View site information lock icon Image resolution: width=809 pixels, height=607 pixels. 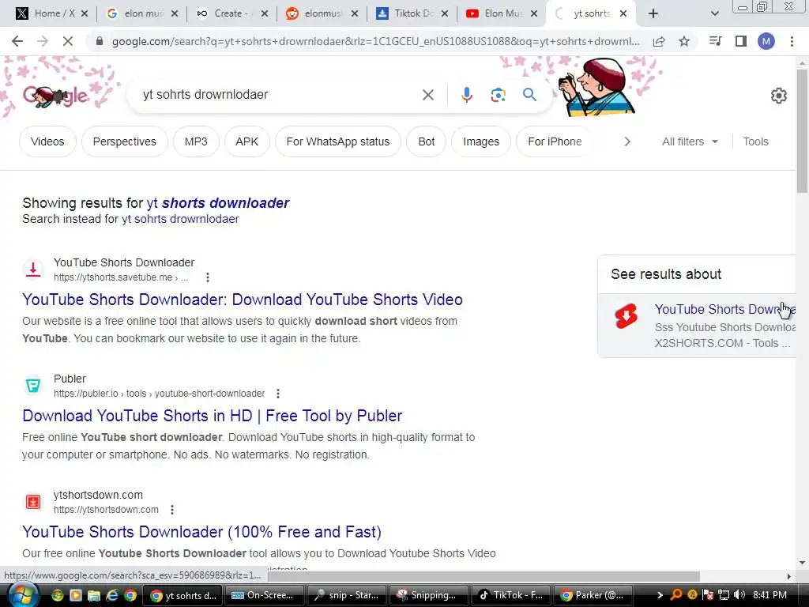coord(100,41)
